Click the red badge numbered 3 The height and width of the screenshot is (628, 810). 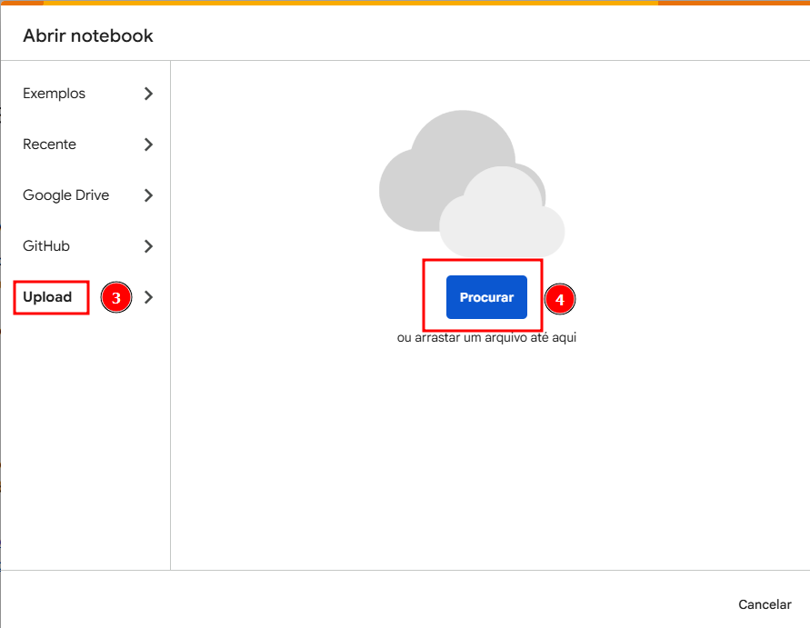pos(115,297)
